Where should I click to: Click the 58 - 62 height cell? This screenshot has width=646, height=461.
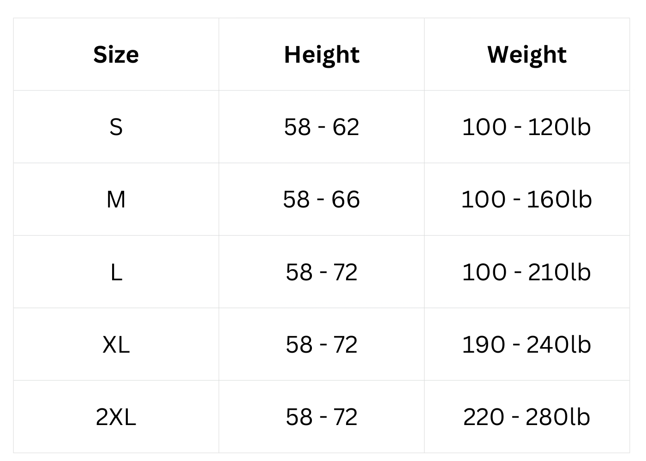(x=322, y=127)
